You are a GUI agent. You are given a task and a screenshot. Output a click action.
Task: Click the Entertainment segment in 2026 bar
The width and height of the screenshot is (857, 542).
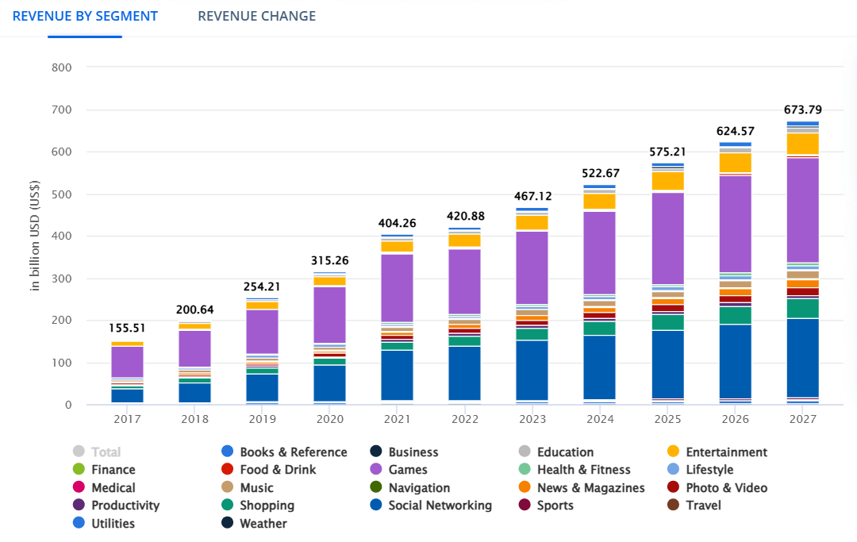coord(735,163)
